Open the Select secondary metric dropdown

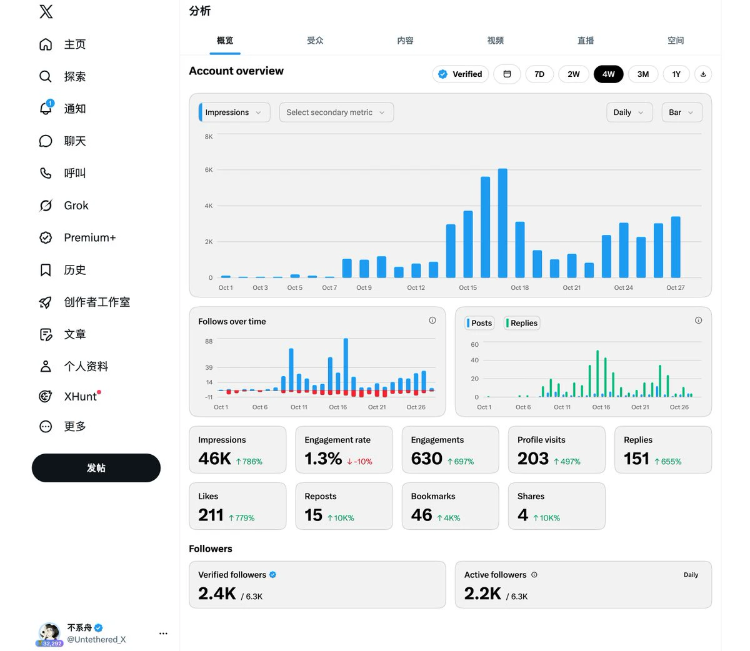[x=336, y=112]
